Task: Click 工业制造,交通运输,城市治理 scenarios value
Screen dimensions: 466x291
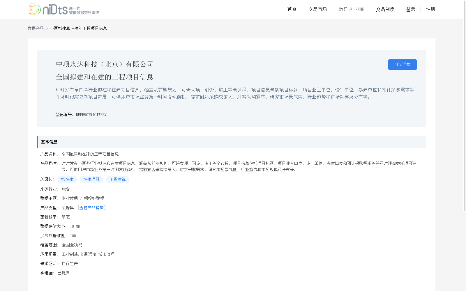Action: 88,254
